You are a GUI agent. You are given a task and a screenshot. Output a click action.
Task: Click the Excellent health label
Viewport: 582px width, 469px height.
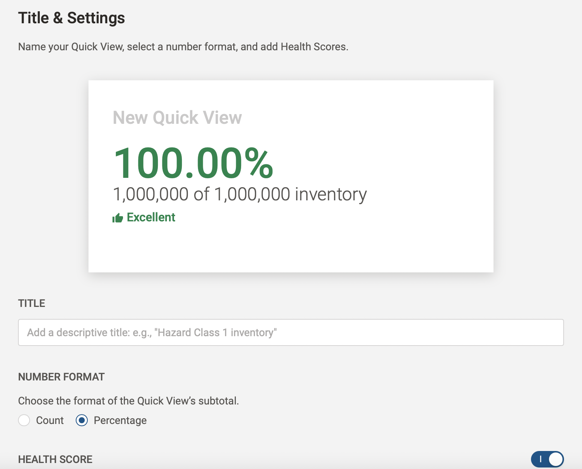[151, 217]
